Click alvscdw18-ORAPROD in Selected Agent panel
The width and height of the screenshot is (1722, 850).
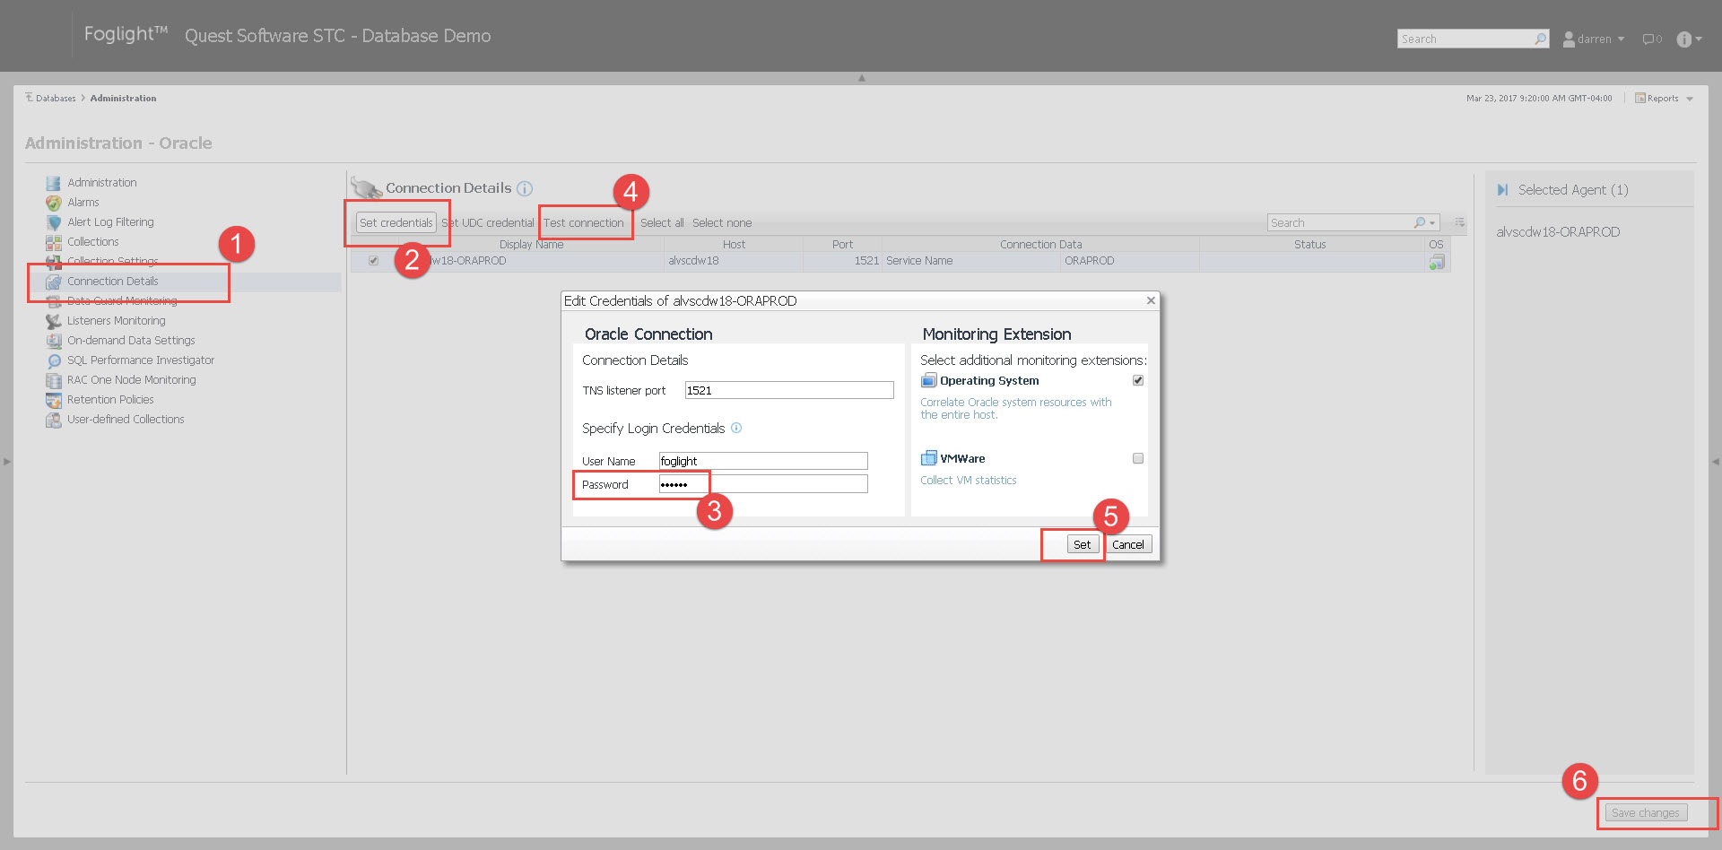click(1558, 232)
